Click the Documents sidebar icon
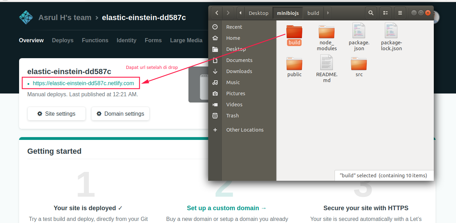 (x=215, y=60)
